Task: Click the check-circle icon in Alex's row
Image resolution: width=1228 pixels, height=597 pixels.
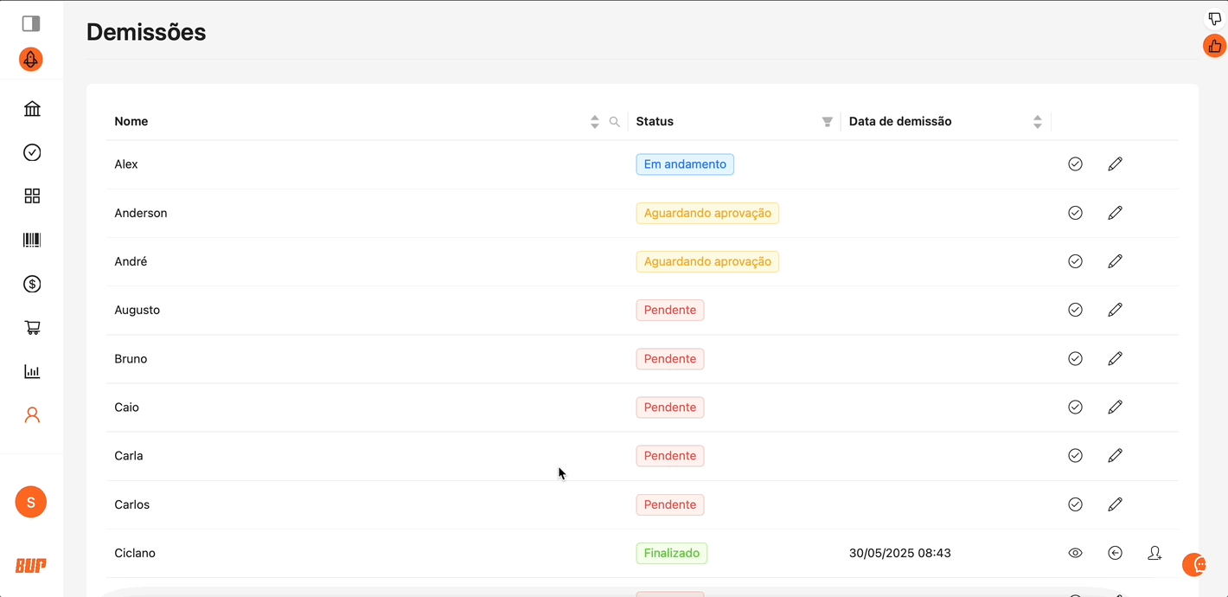Action: [1076, 164]
